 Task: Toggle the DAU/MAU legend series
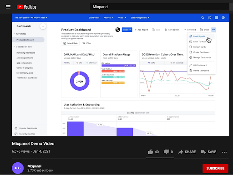(x=91, y=63)
